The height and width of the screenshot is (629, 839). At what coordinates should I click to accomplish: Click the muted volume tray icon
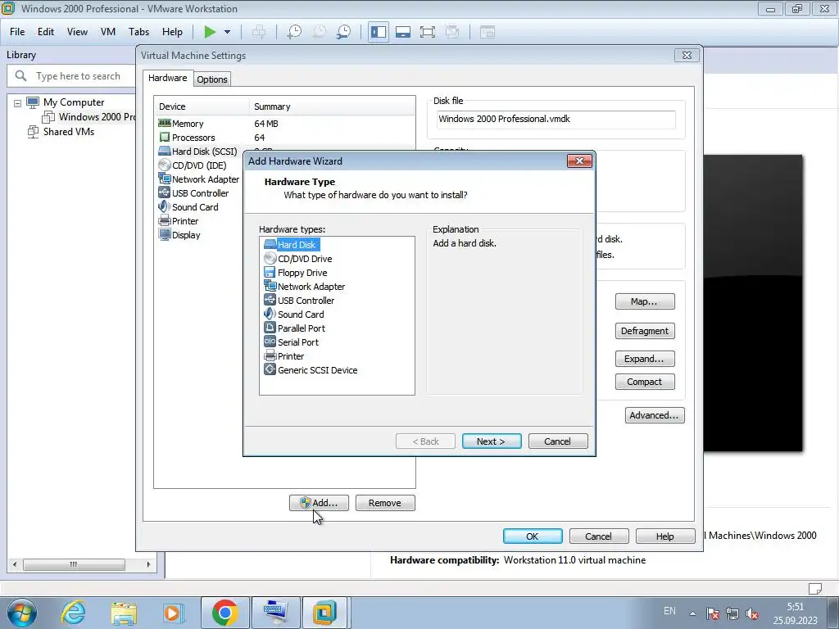[x=752, y=613]
